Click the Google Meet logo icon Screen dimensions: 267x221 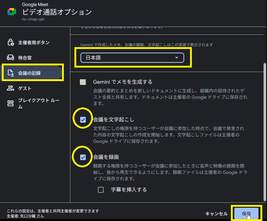(12, 12)
